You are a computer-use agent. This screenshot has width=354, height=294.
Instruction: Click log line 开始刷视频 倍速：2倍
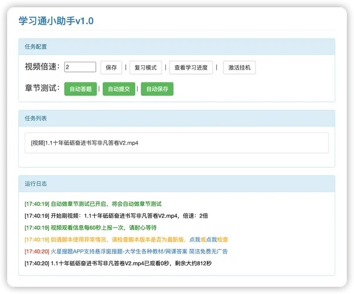pyautogui.click(x=116, y=216)
